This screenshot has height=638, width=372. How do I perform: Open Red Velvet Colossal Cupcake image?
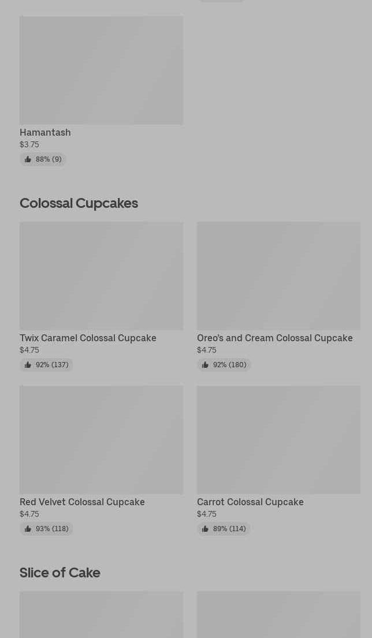point(101,439)
